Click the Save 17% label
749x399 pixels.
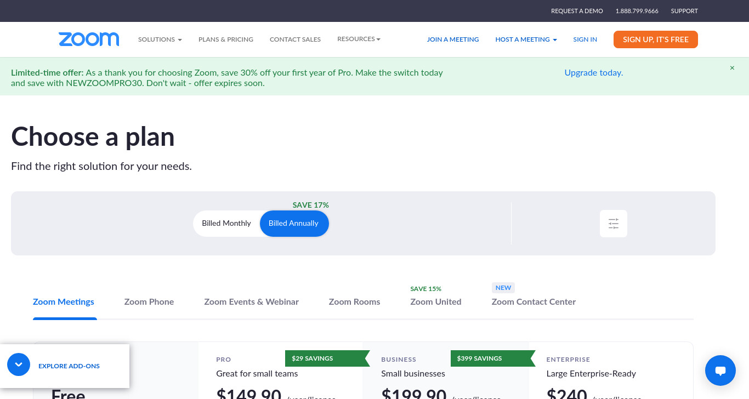[x=311, y=205]
